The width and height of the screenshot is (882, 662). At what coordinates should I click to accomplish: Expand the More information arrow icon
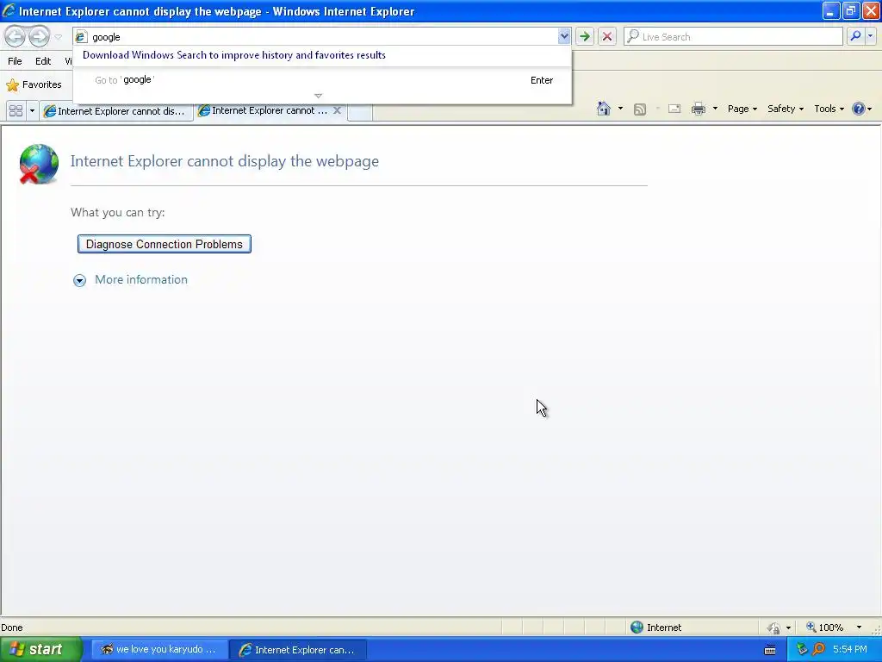coord(79,280)
